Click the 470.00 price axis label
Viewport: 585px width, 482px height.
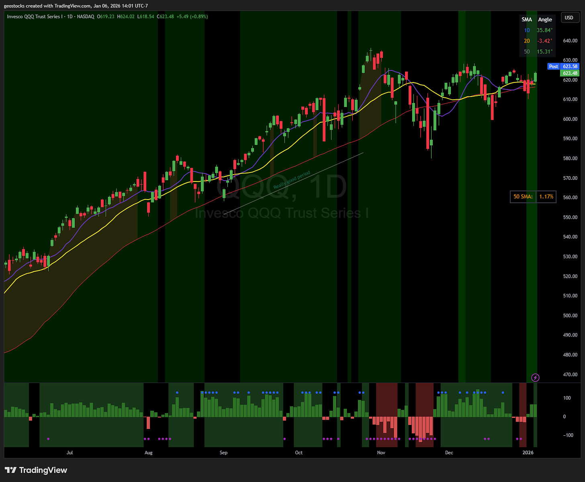click(570, 375)
